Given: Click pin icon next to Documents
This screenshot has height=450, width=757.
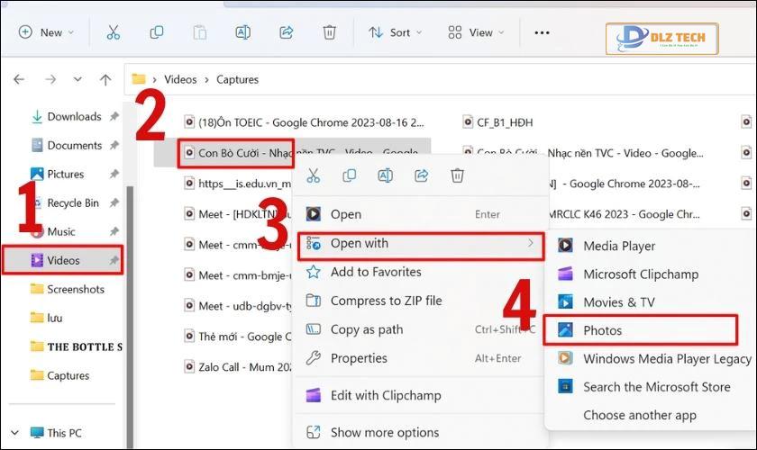Looking at the screenshot, I should tap(114, 145).
